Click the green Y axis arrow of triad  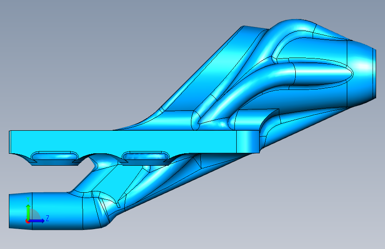(x=28, y=211)
